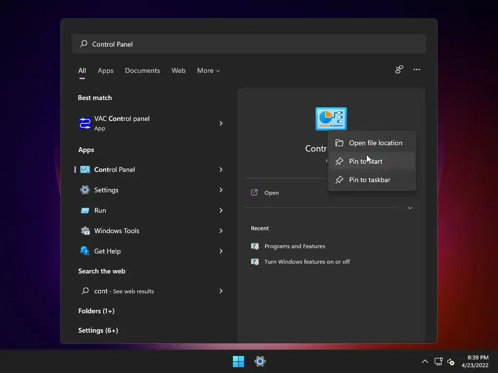Open recent Turn Windows features on or off
Screen dimensions: 498x373
click(307, 262)
